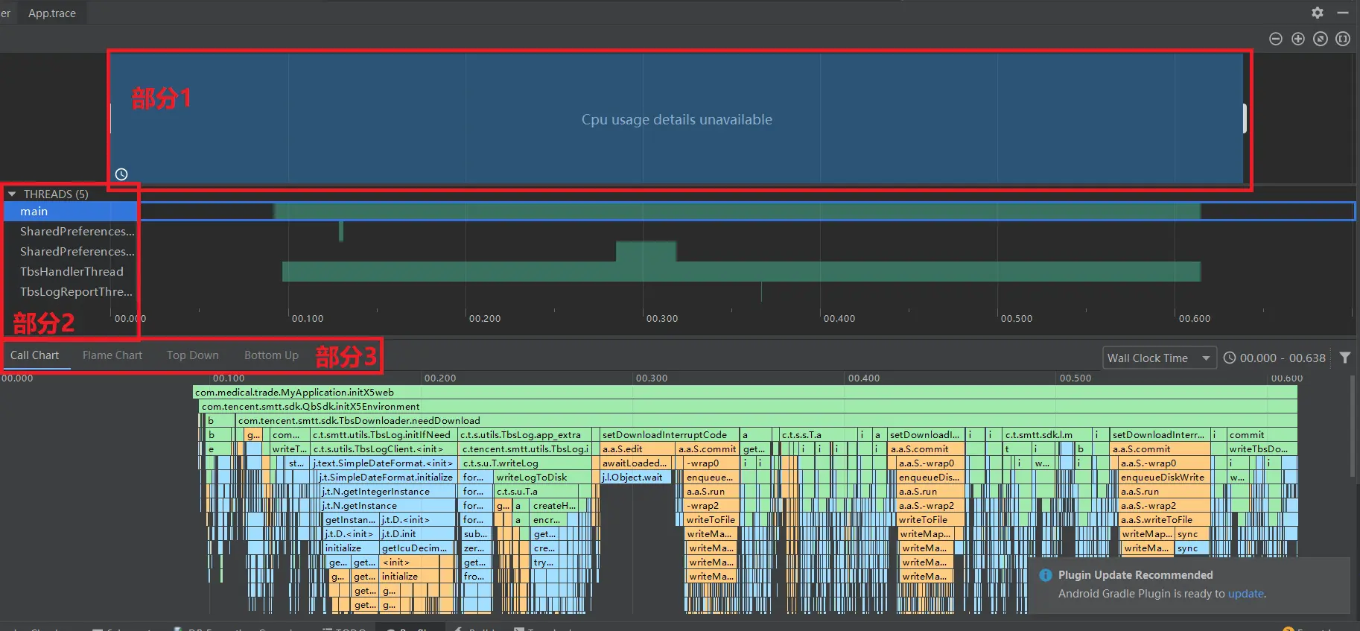Click the time range 00.000 - 00.638 selector
1360x631 pixels.
click(1275, 358)
